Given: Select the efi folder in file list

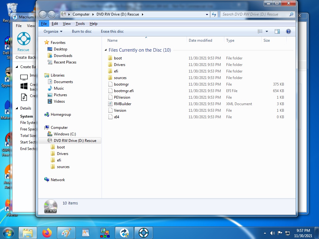Looking at the screenshot, I should (x=116, y=71).
